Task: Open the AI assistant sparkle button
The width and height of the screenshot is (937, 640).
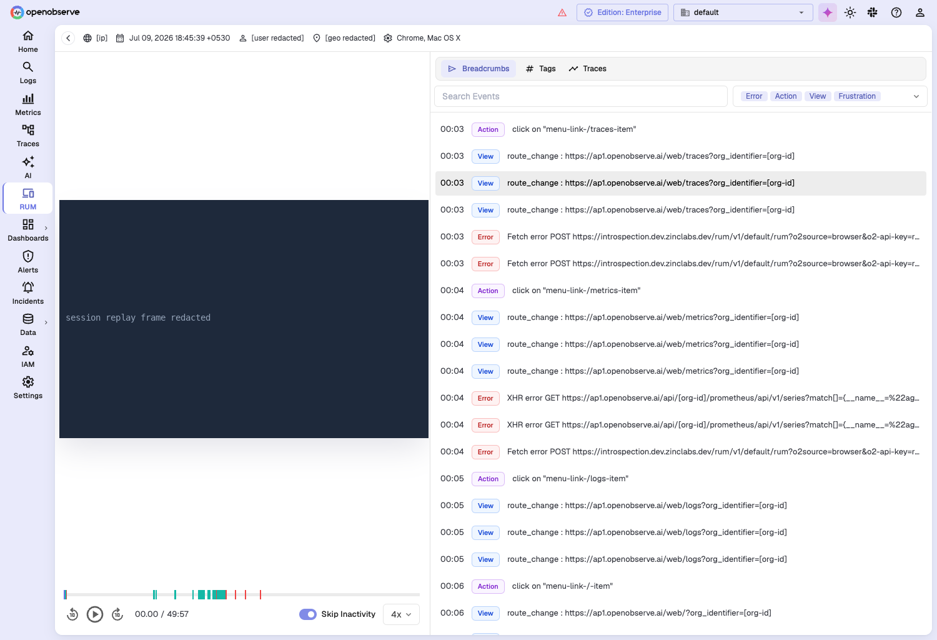Action: click(828, 12)
